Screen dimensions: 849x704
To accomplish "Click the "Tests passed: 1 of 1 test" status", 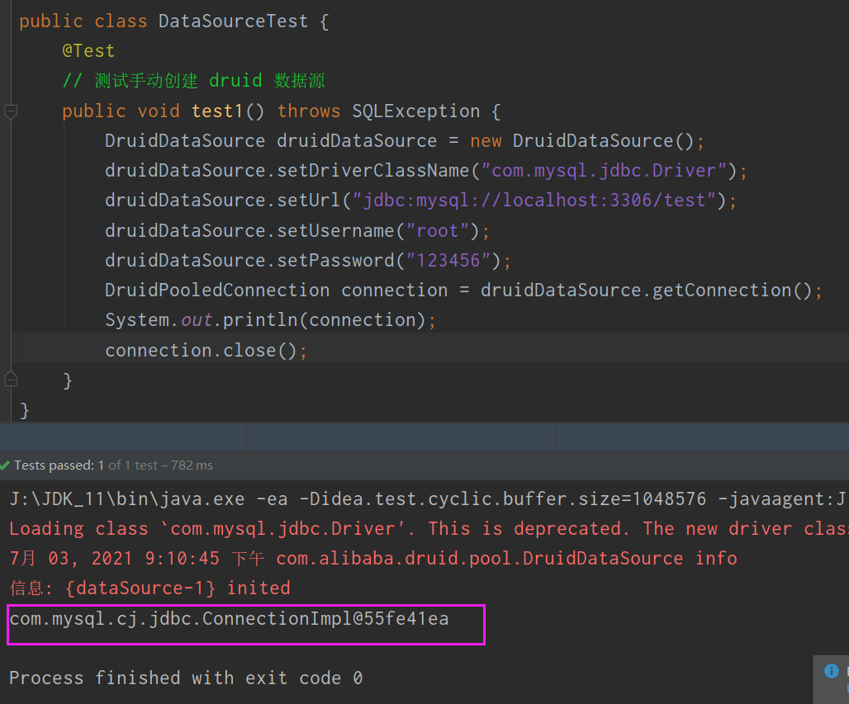I will pyautogui.click(x=114, y=465).
